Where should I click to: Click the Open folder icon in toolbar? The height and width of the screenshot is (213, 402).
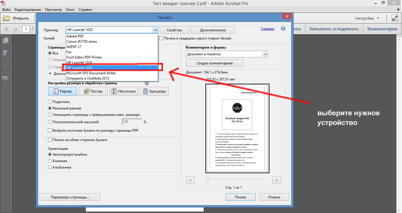[x=6, y=18]
